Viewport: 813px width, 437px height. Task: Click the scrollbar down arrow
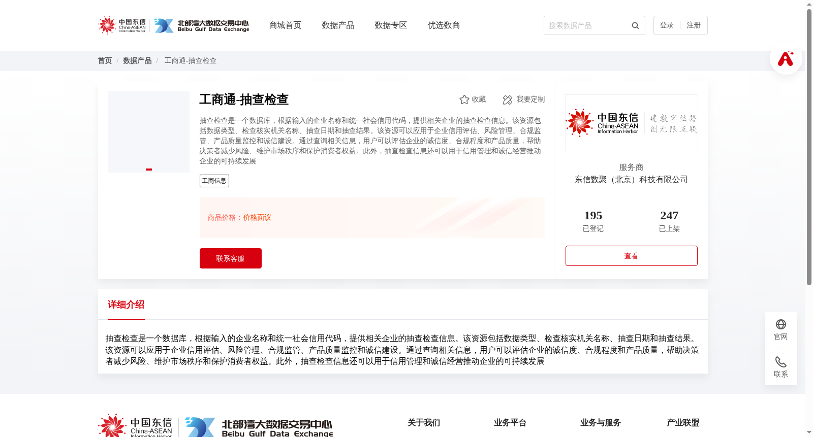tap(809, 433)
